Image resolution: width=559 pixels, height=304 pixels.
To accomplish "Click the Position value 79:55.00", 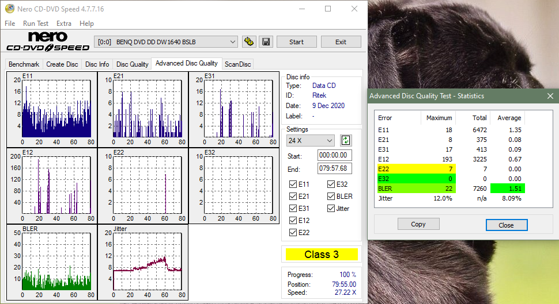I will [x=344, y=284].
